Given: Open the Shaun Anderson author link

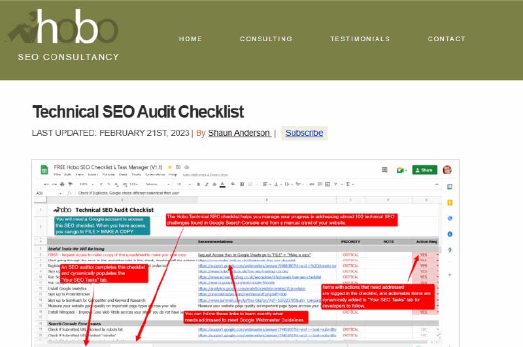Looking at the screenshot, I should point(239,133).
